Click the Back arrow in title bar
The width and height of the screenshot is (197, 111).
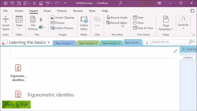[x=6, y=3]
